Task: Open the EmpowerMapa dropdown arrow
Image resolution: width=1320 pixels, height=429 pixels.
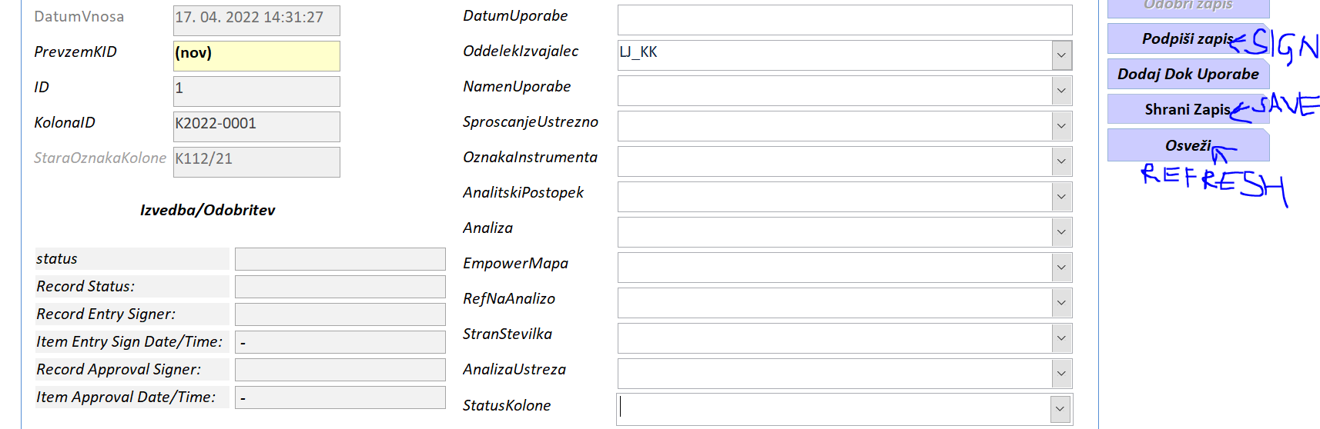Action: tap(1061, 268)
